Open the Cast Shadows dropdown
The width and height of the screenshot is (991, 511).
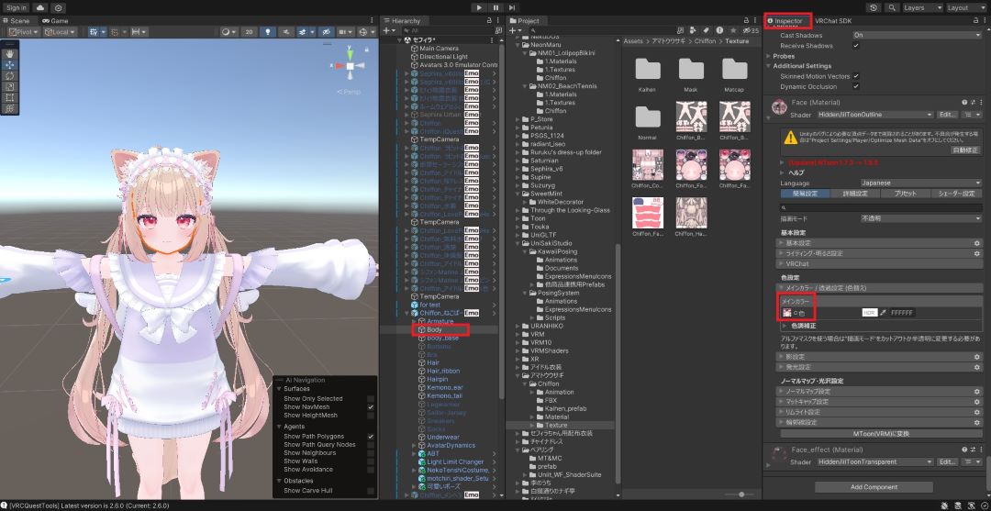(917, 36)
